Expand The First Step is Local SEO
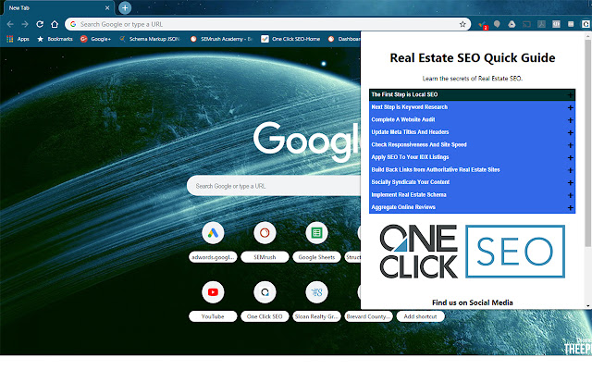Image resolution: width=592 pixels, height=370 pixels. (472, 94)
